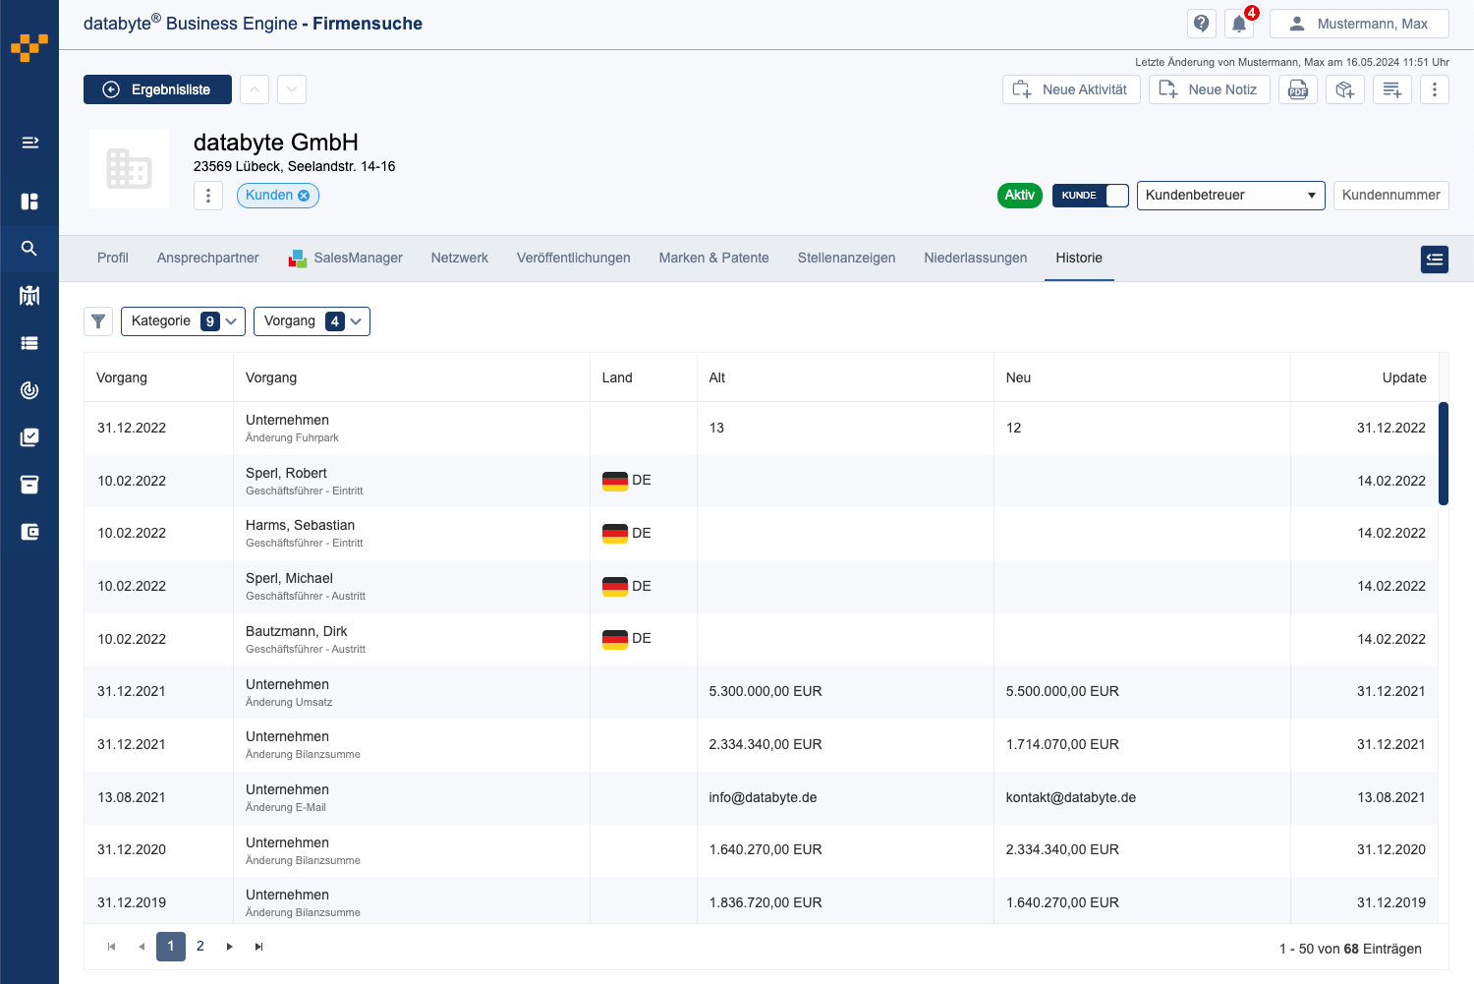Create a Neue Aktivität
The height and width of the screenshot is (984, 1474).
point(1071,89)
